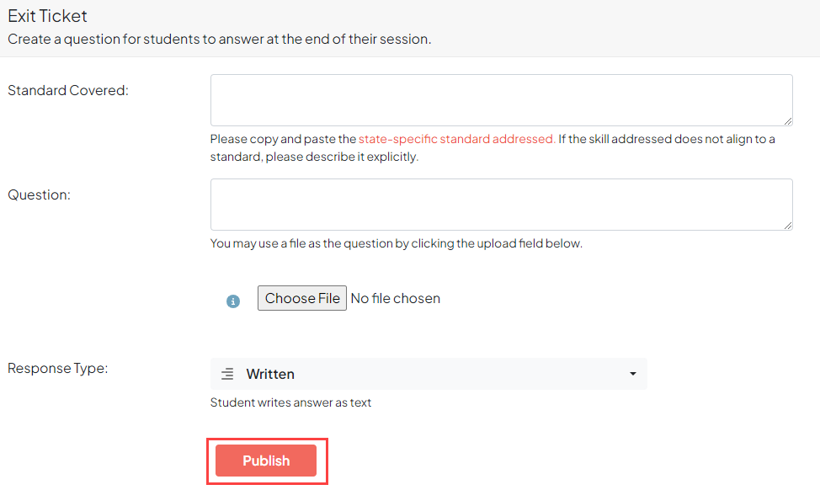
Task: Click the upload field hint under Question
Action: tap(396, 243)
